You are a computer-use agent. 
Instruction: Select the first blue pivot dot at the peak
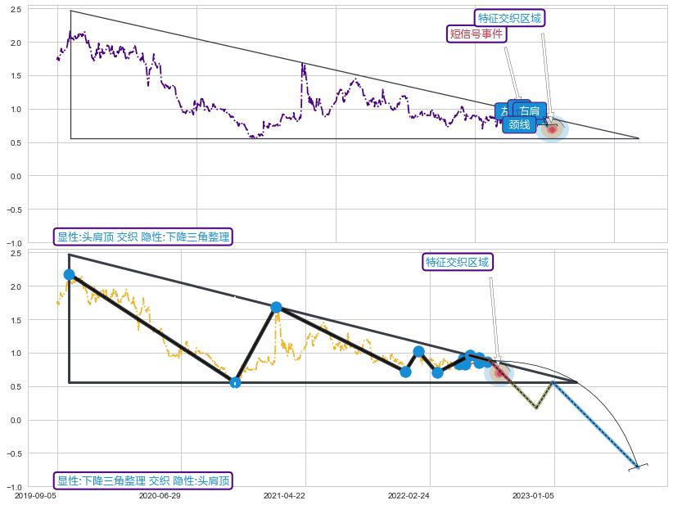(x=69, y=275)
